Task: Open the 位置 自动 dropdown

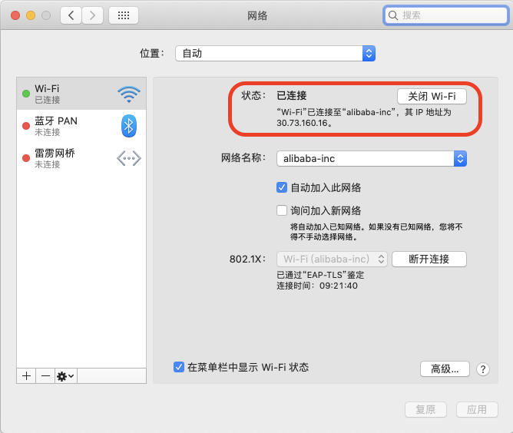Action: pyautogui.click(x=275, y=53)
